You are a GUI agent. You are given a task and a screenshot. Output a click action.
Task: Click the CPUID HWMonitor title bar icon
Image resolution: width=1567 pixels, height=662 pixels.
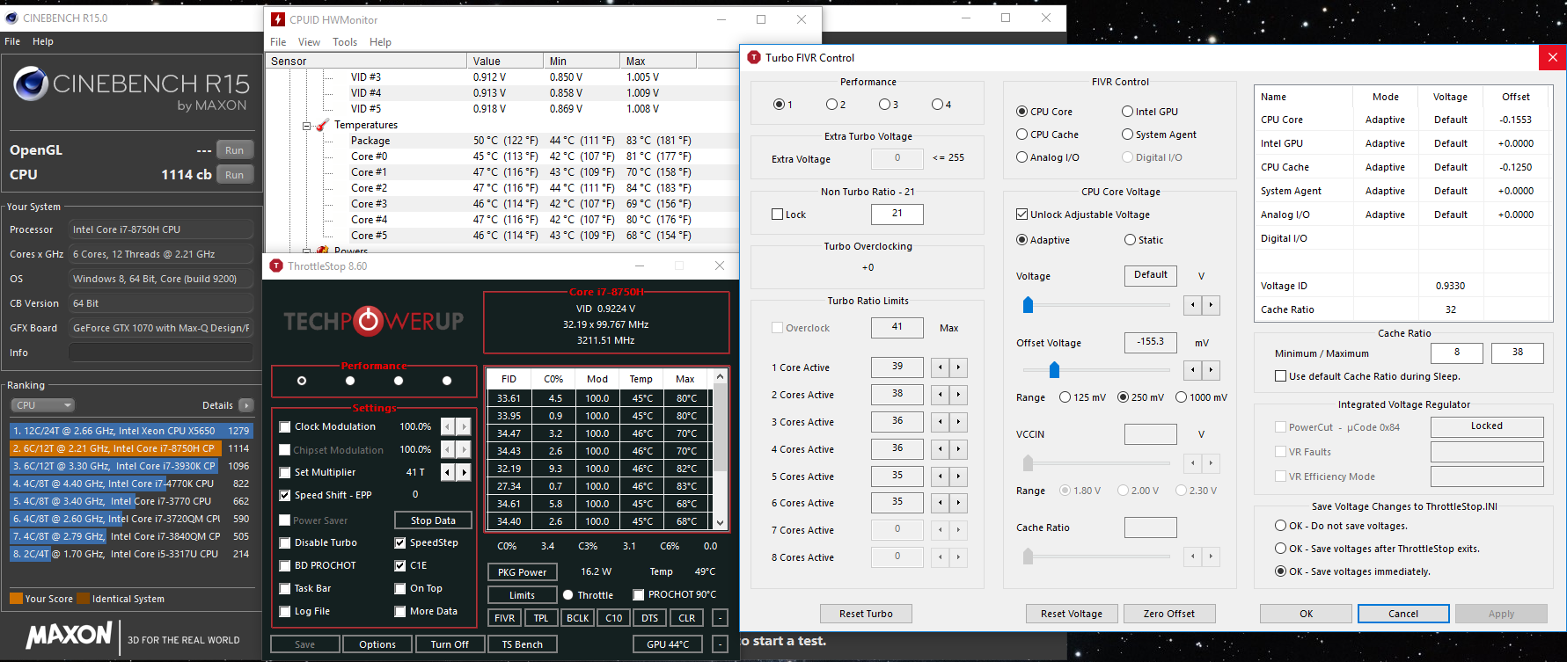278,19
